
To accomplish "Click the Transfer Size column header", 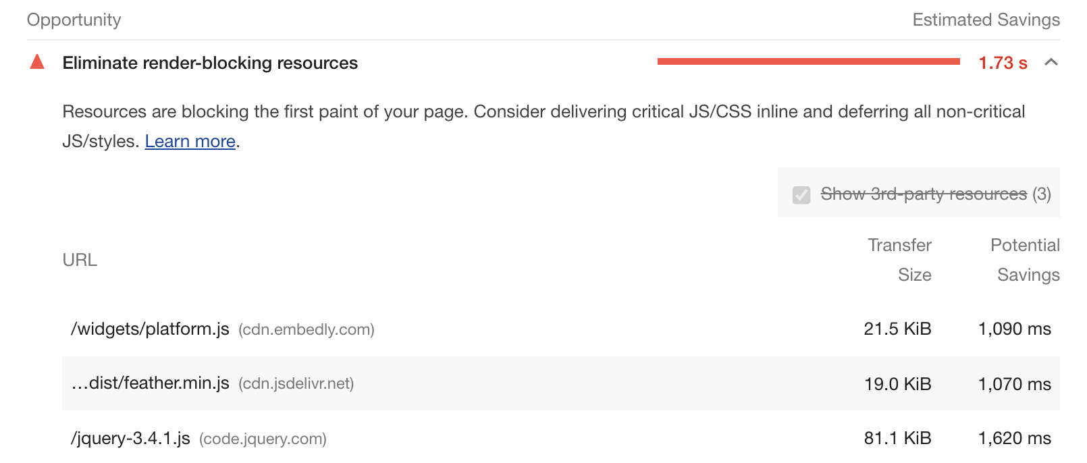I will tap(900, 260).
